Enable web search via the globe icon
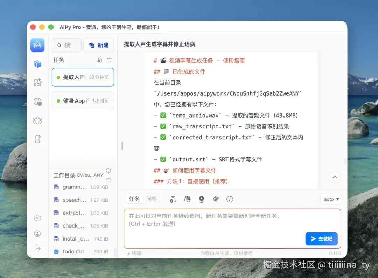Image resolution: width=378 pixels, height=278 pixels. pos(188,199)
